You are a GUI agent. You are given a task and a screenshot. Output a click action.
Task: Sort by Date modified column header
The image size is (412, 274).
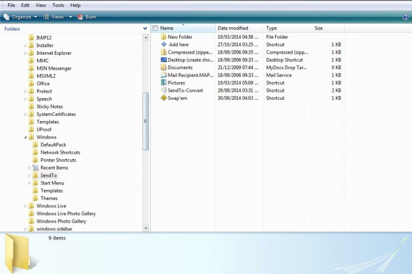[x=233, y=28]
